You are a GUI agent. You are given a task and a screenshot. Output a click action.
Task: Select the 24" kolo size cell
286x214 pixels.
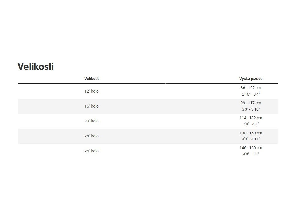(91, 136)
